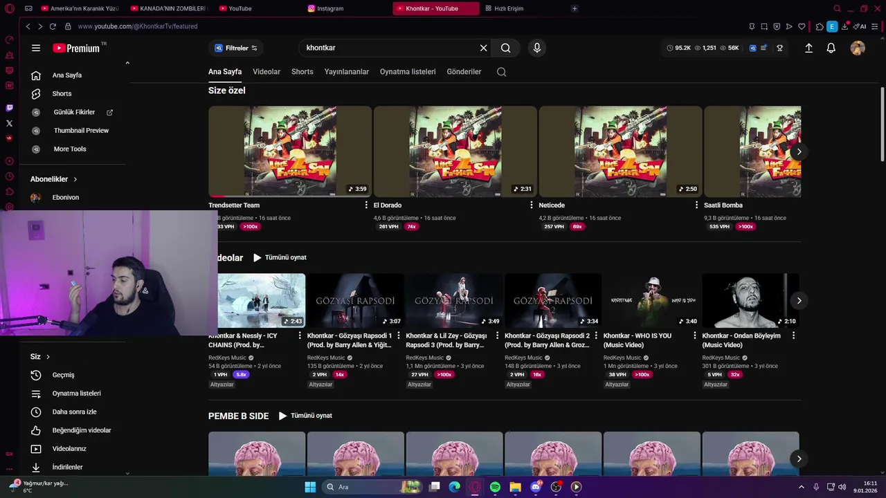This screenshot has height=498, width=886.
Task: Switch to the Gönderiler tab
Action: click(x=464, y=72)
